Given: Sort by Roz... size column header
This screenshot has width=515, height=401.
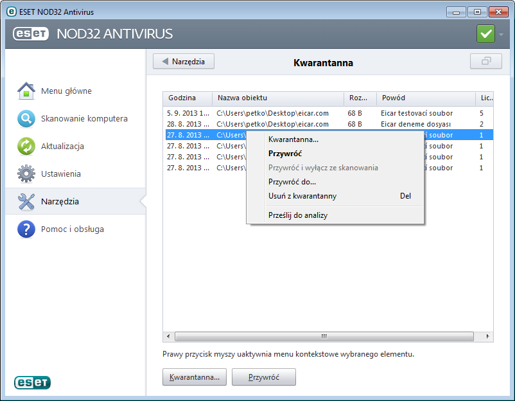Looking at the screenshot, I should [x=360, y=98].
